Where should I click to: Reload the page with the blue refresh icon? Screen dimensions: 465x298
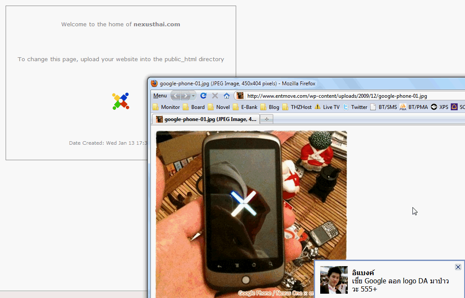tap(203, 96)
